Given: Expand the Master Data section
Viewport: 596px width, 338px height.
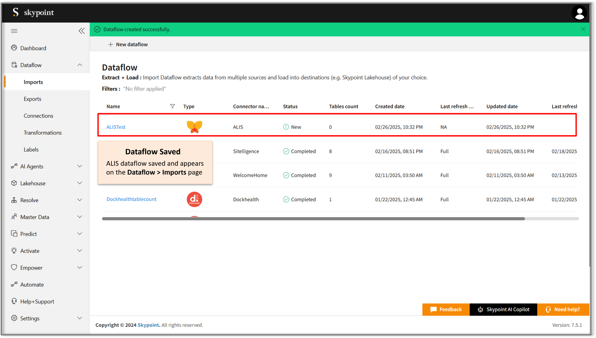Looking at the screenshot, I should pos(80,217).
